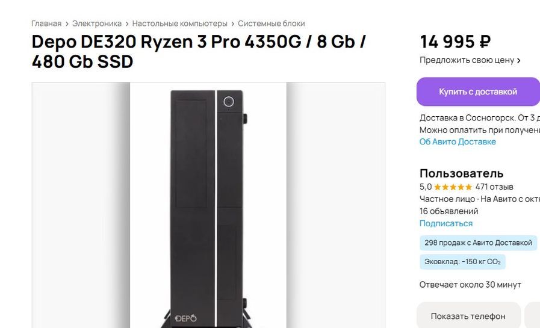Go to the Главная breadcrumb
Viewport: 540px width, 328px height.
46,23
